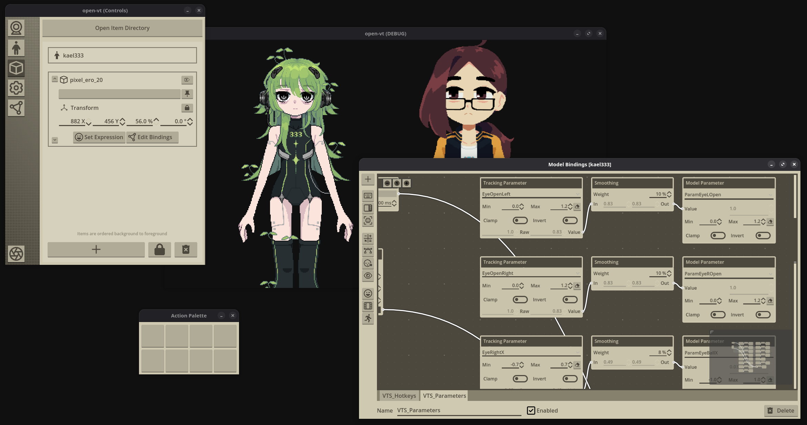The image size is (807, 425).
Task: Add math operations node icon
Action: (x=368, y=238)
